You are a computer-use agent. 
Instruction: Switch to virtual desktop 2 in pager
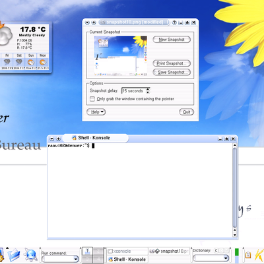click(x=98, y=251)
